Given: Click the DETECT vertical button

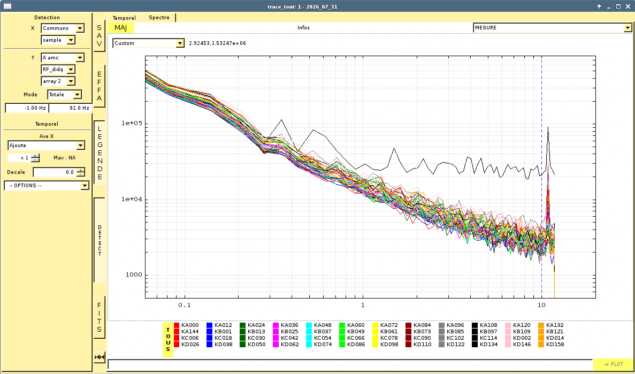Looking at the screenshot, I should tap(99, 240).
